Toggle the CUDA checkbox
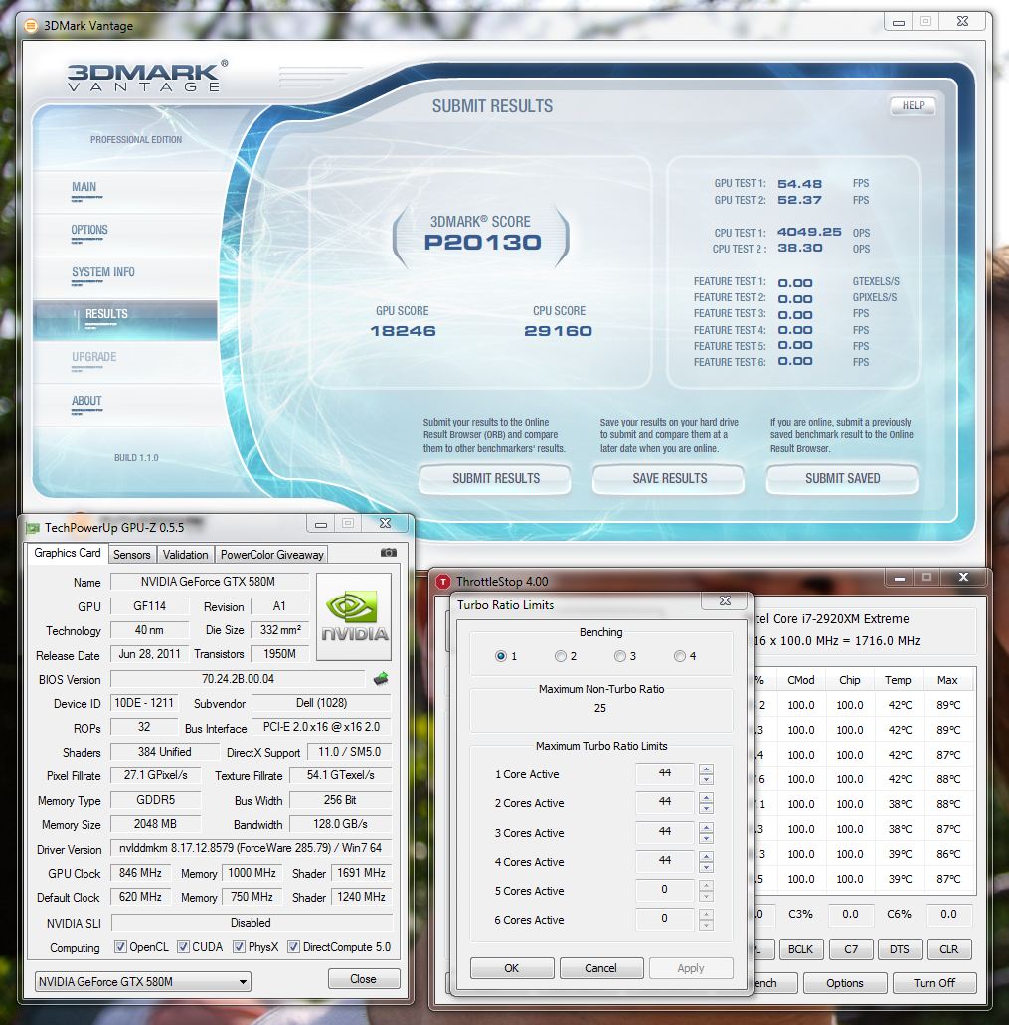Screen dimensions: 1009x1025 184,946
